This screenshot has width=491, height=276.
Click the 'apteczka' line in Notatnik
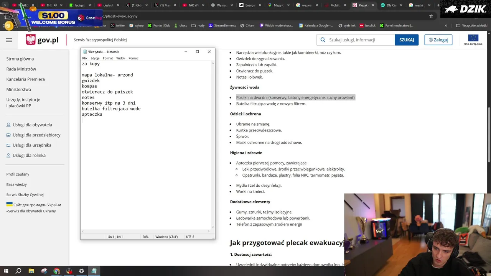coord(92,114)
